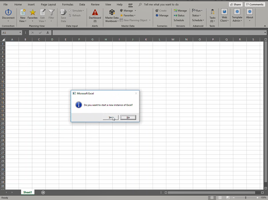268x200 pixels.
Task: Switch to the View tab
Action: click(108, 4)
